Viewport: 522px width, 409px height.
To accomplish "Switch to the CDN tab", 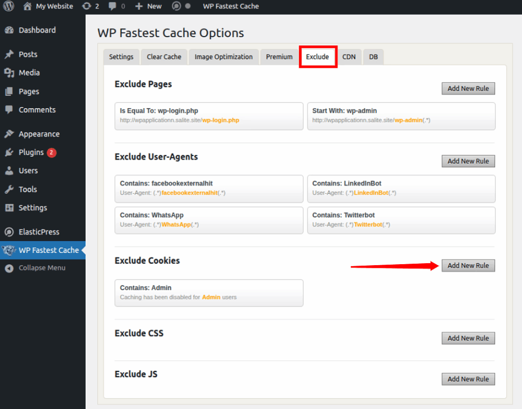I will 349,57.
